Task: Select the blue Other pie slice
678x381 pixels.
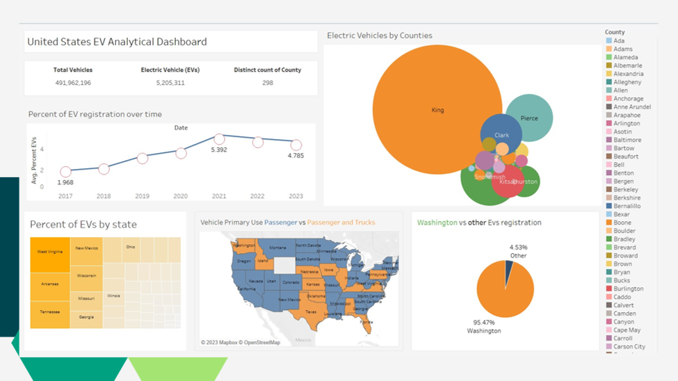Action: [510, 268]
